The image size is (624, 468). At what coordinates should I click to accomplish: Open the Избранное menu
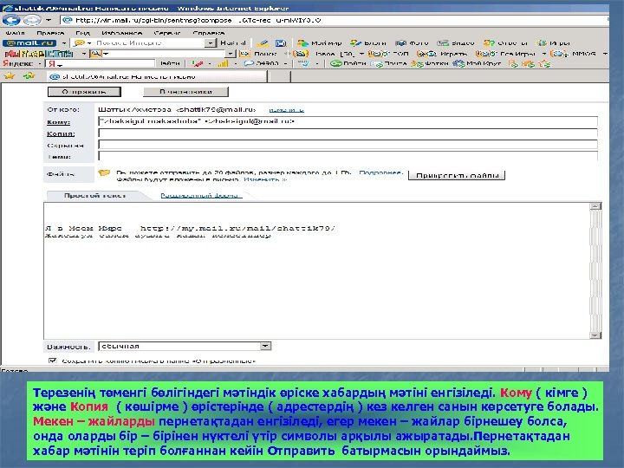(x=121, y=33)
